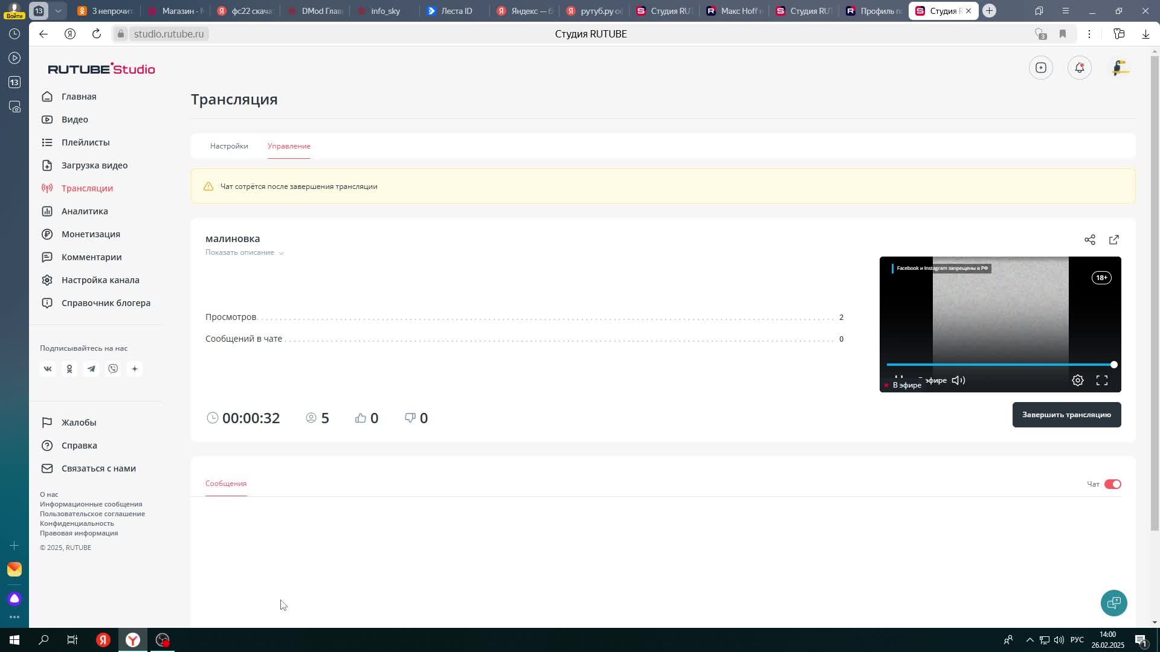The image size is (1160, 652).
Task: Click the player progress bar handle
Action: point(1113,365)
